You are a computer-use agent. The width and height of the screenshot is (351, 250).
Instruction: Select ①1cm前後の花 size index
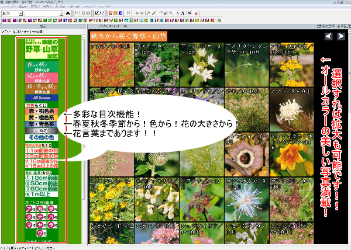pos(42,150)
